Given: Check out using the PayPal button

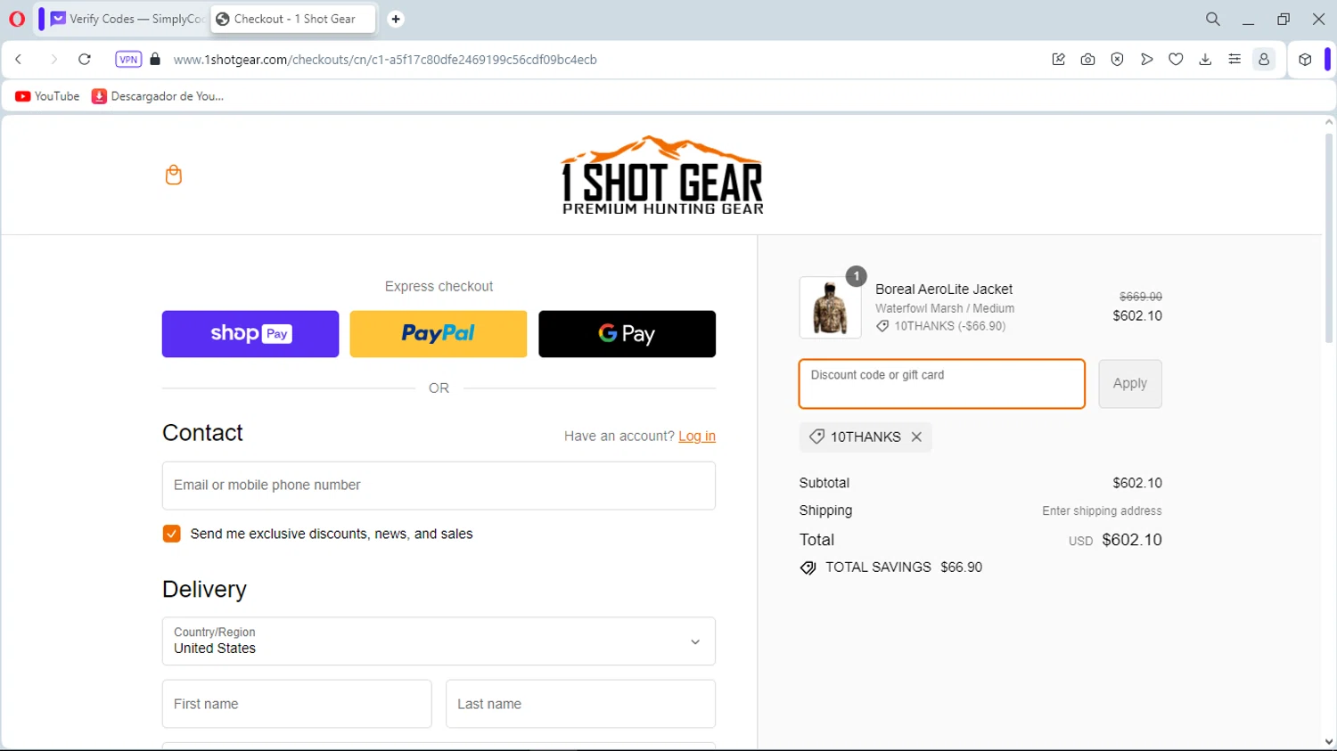Looking at the screenshot, I should click(439, 334).
